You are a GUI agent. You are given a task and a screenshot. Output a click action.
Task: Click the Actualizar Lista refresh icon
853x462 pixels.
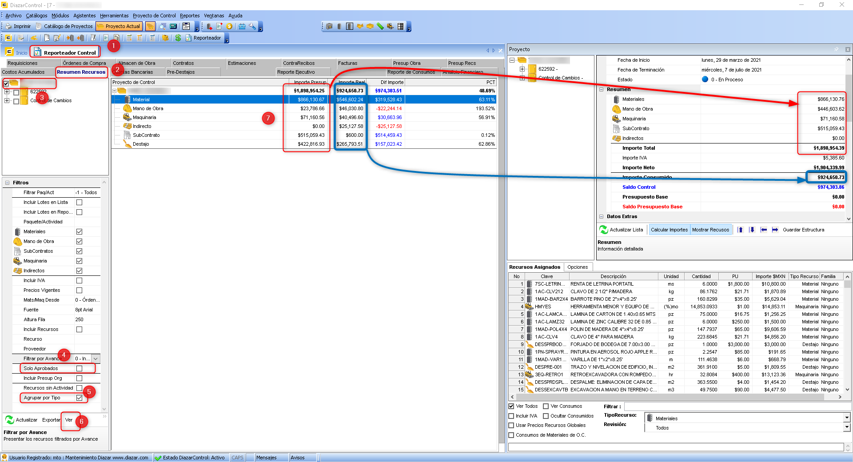coord(604,230)
